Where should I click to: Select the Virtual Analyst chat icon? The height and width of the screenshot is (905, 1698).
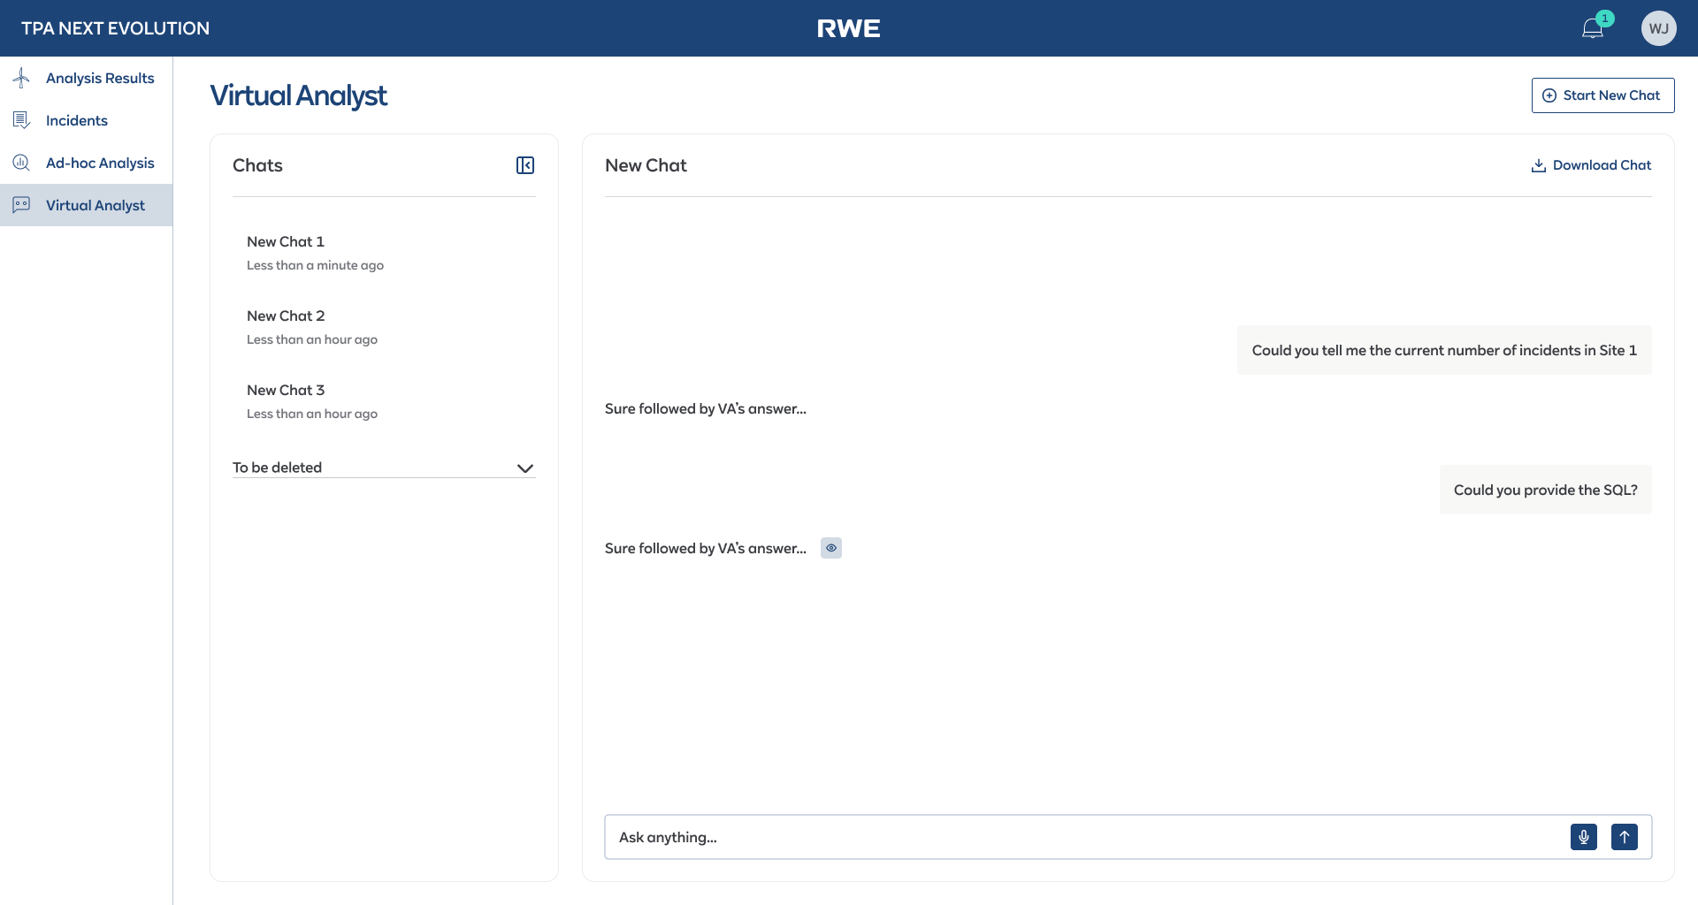pyautogui.click(x=21, y=204)
